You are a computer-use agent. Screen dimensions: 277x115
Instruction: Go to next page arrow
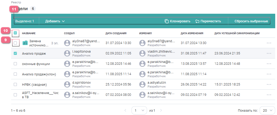pos(161,110)
